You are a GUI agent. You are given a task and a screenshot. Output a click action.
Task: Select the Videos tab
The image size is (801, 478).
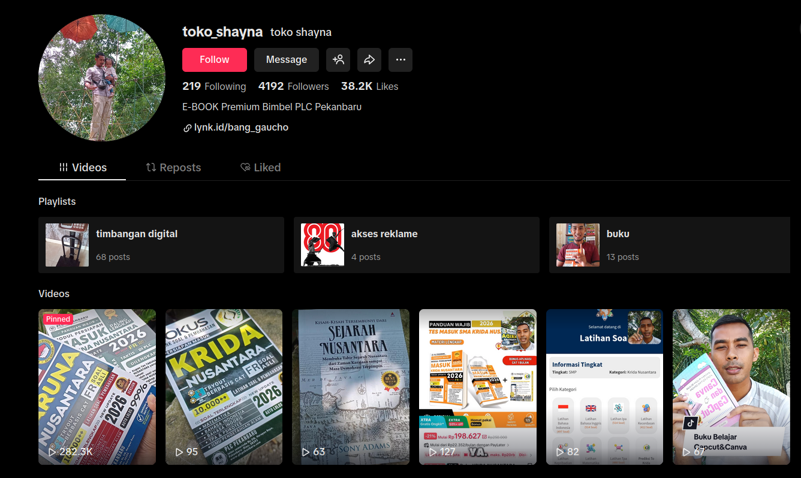[x=83, y=168]
